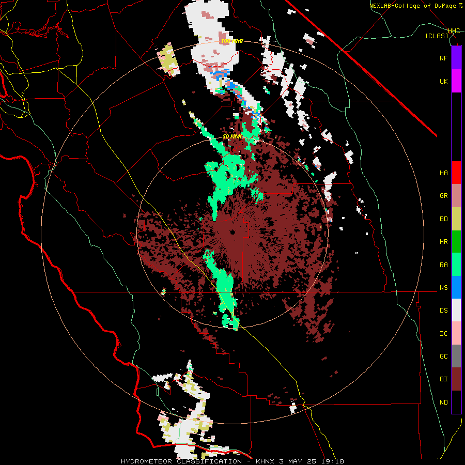Click the RF purple legend swatch
Image resolution: width=465 pixels, height=465 pixels.
coord(456,58)
